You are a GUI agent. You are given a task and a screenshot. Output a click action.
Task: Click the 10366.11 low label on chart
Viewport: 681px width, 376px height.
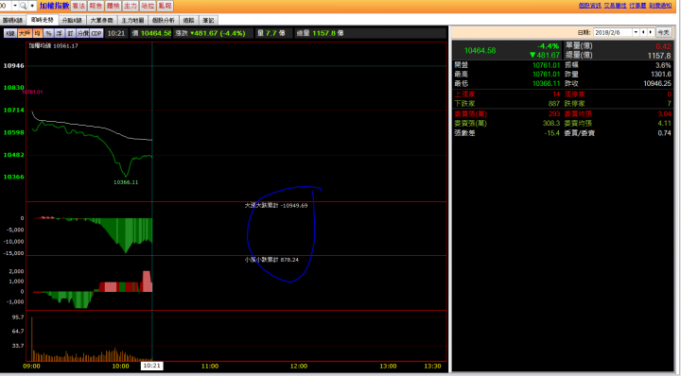(x=126, y=182)
